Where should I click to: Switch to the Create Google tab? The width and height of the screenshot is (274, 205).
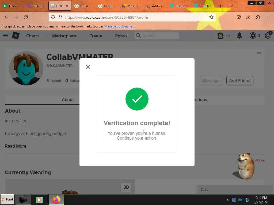[106, 6]
